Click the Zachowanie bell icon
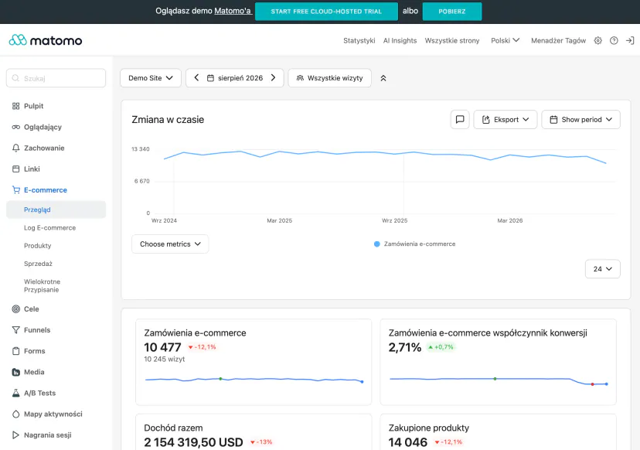This screenshot has width=640, height=450. pyautogui.click(x=16, y=148)
